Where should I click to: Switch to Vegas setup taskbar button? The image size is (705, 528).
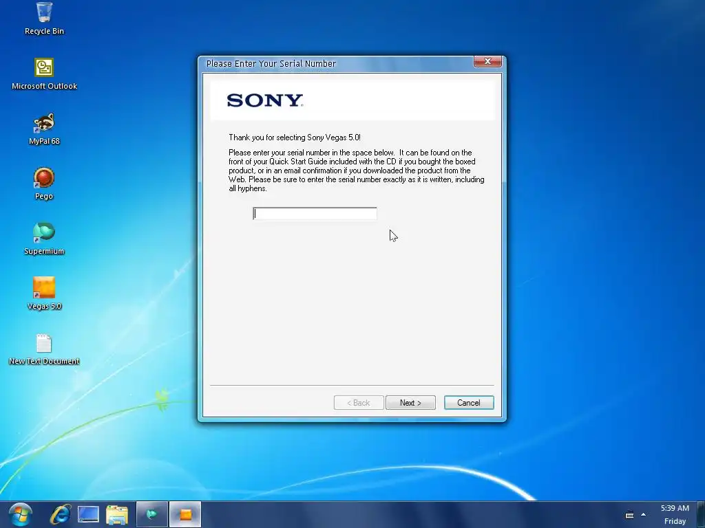pyautogui.click(x=185, y=514)
